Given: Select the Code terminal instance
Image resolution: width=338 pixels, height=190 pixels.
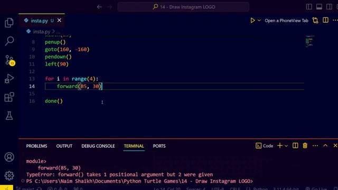Looking at the screenshot, I should pyautogui.click(x=264, y=146).
